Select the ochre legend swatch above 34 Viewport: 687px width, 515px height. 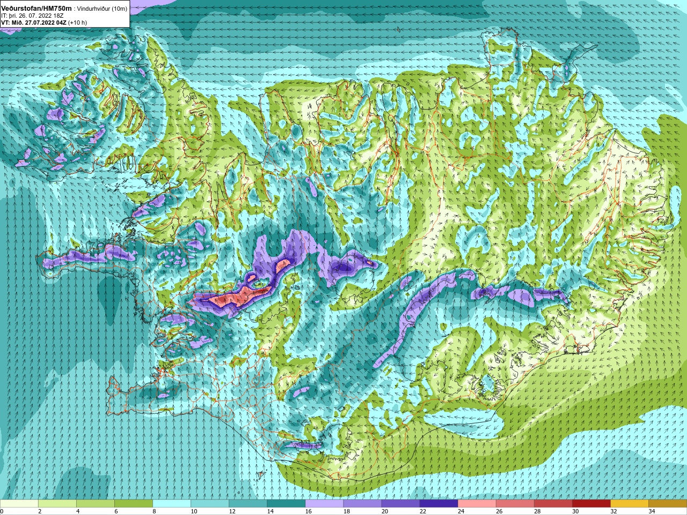(x=667, y=504)
